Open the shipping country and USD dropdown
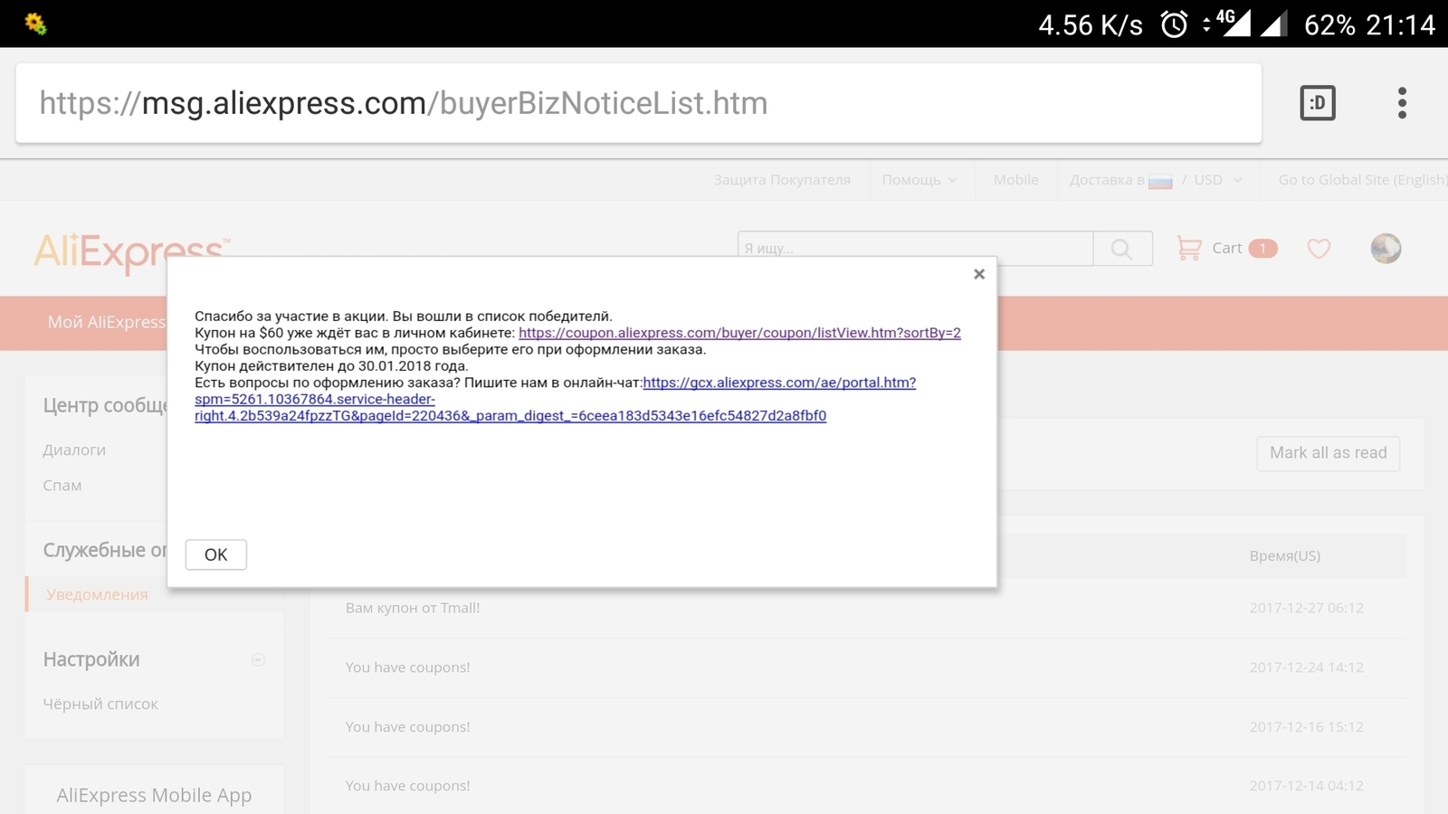 (1156, 180)
